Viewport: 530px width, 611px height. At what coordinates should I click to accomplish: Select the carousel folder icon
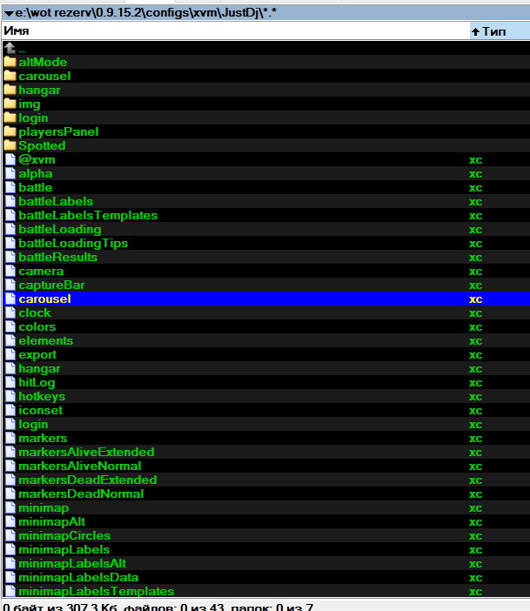(10, 76)
